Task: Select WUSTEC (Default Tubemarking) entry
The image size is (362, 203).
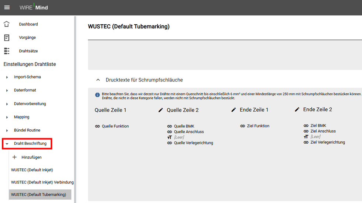Action: [x=40, y=195]
